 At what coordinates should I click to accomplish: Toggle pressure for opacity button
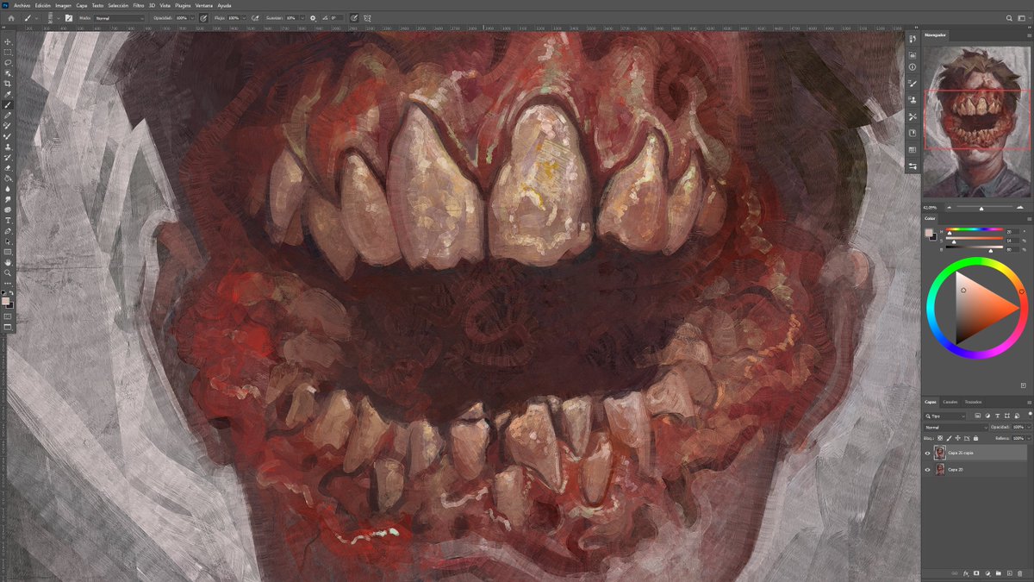tap(203, 18)
